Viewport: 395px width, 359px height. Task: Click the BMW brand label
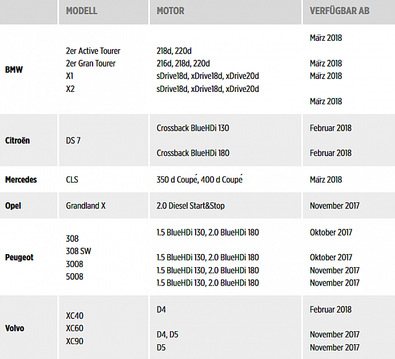pos(14,70)
